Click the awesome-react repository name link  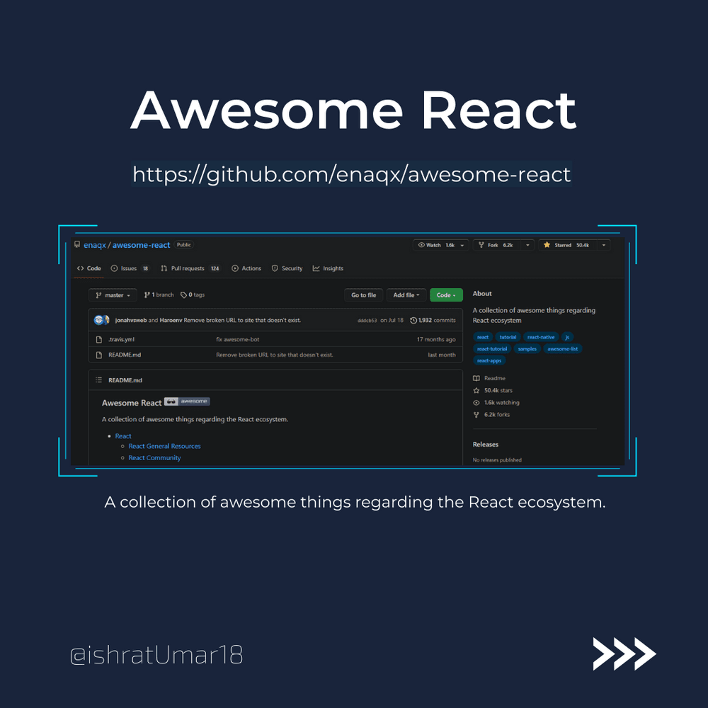(x=142, y=245)
